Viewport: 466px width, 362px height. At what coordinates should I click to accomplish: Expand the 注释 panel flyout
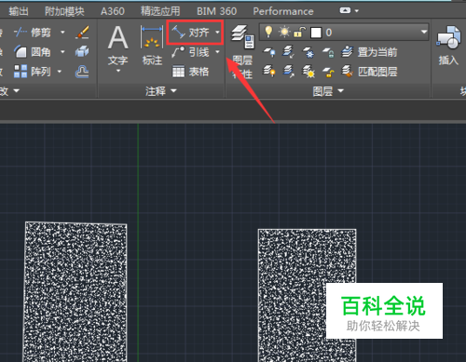tap(173, 91)
